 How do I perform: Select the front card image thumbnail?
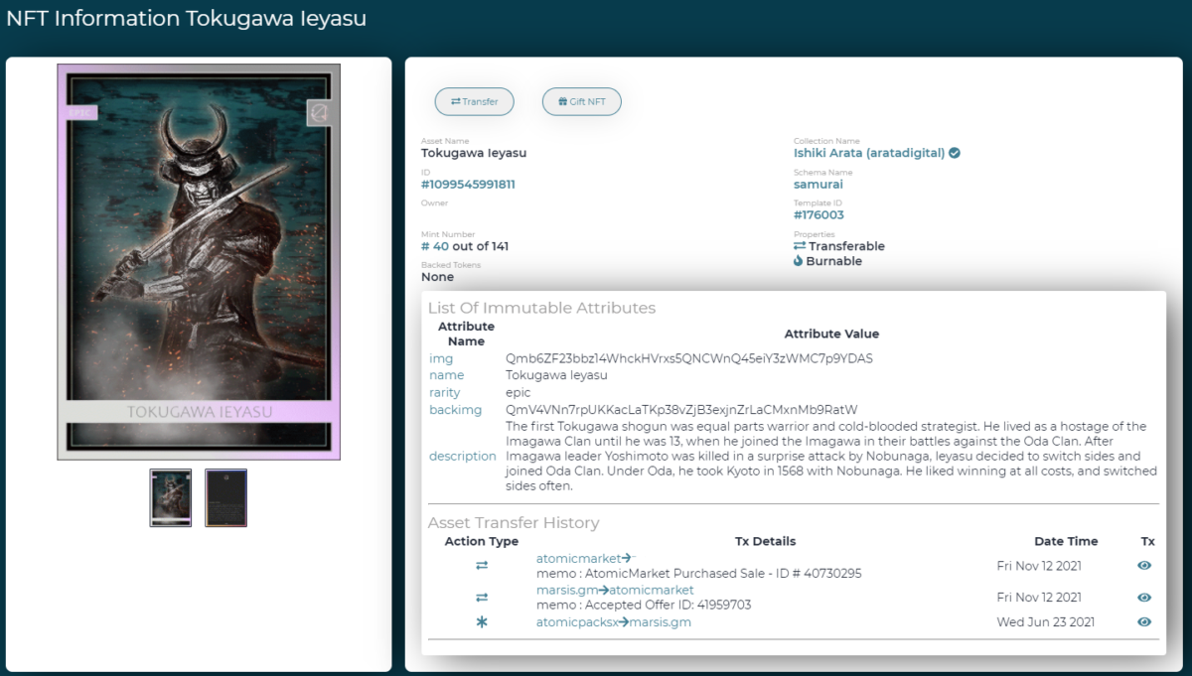[171, 497]
